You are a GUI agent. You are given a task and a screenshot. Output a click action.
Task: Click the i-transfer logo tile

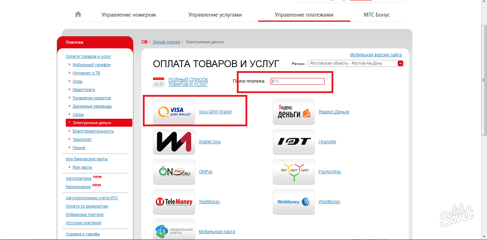coord(294,142)
